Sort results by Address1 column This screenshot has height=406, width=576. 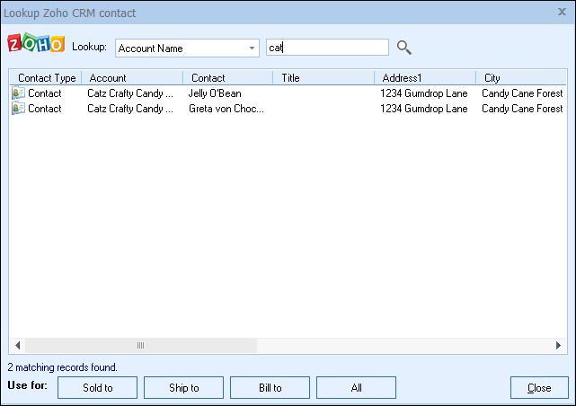(x=424, y=78)
